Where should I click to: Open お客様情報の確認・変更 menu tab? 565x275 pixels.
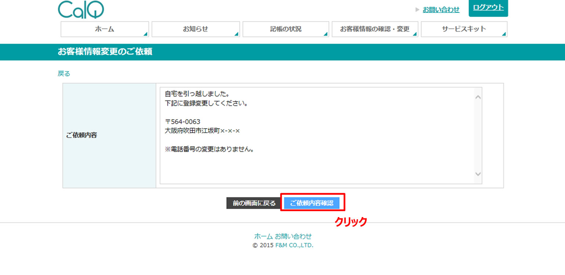click(x=375, y=29)
